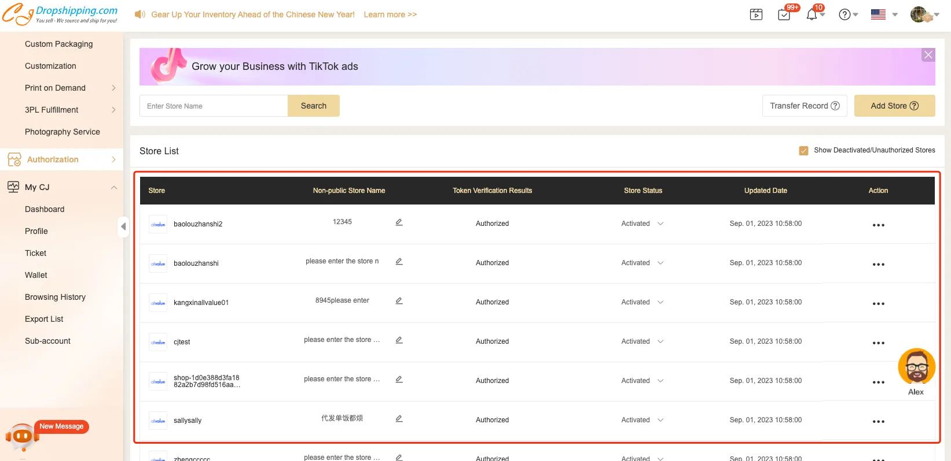Screen dimensions: 951x461
Task: Expand the Print on Demand submenu
Action: pyautogui.click(x=113, y=88)
